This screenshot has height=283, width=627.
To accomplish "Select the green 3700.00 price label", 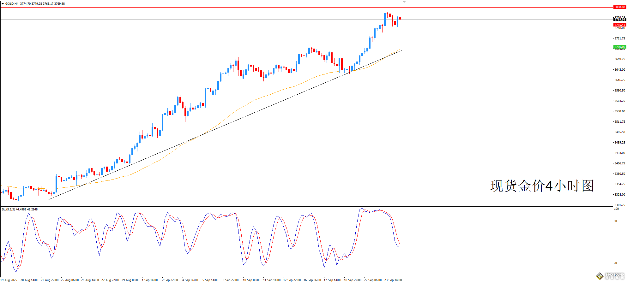I will click(619, 47).
